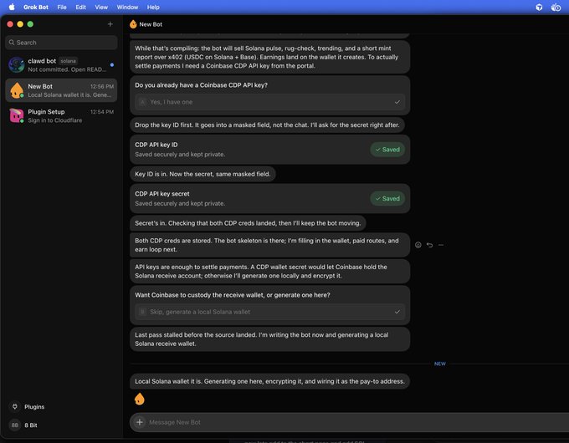The image size is (569, 443).
Task: Click the minus icon beside message
Action: pyautogui.click(x=441, y=245)
